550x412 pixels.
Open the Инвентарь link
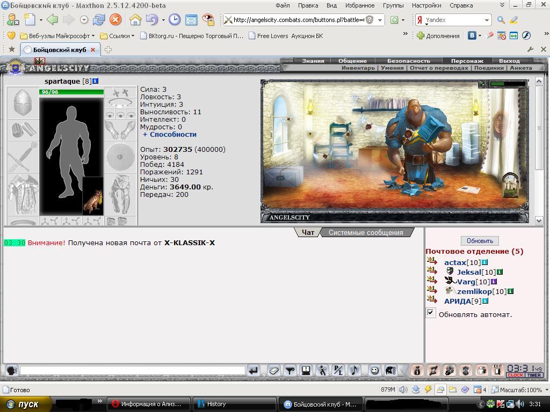[x=358, y=68]
